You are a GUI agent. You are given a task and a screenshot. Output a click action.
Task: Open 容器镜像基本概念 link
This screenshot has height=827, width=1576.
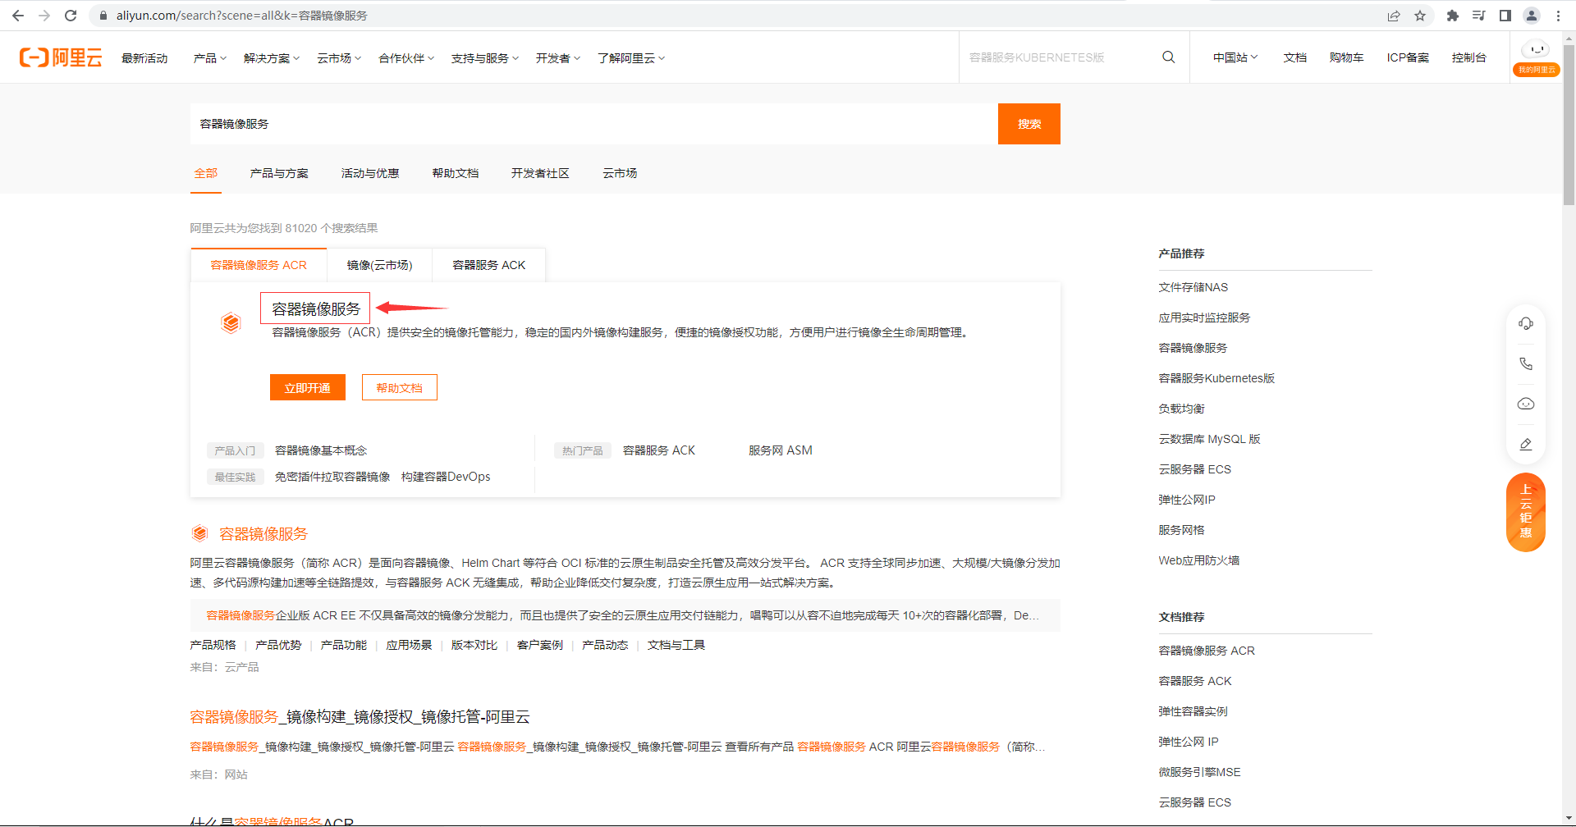click(321, 450)
